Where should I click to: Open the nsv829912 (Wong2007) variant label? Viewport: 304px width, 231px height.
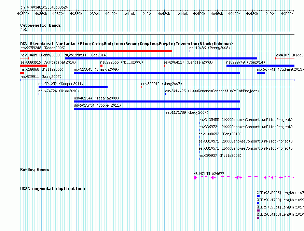pos(162,84)
